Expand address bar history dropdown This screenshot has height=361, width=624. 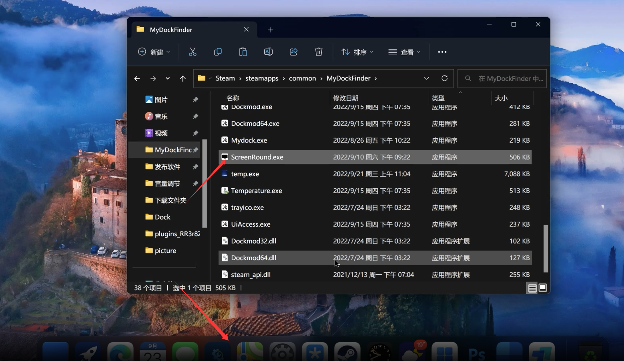point(426,78)
